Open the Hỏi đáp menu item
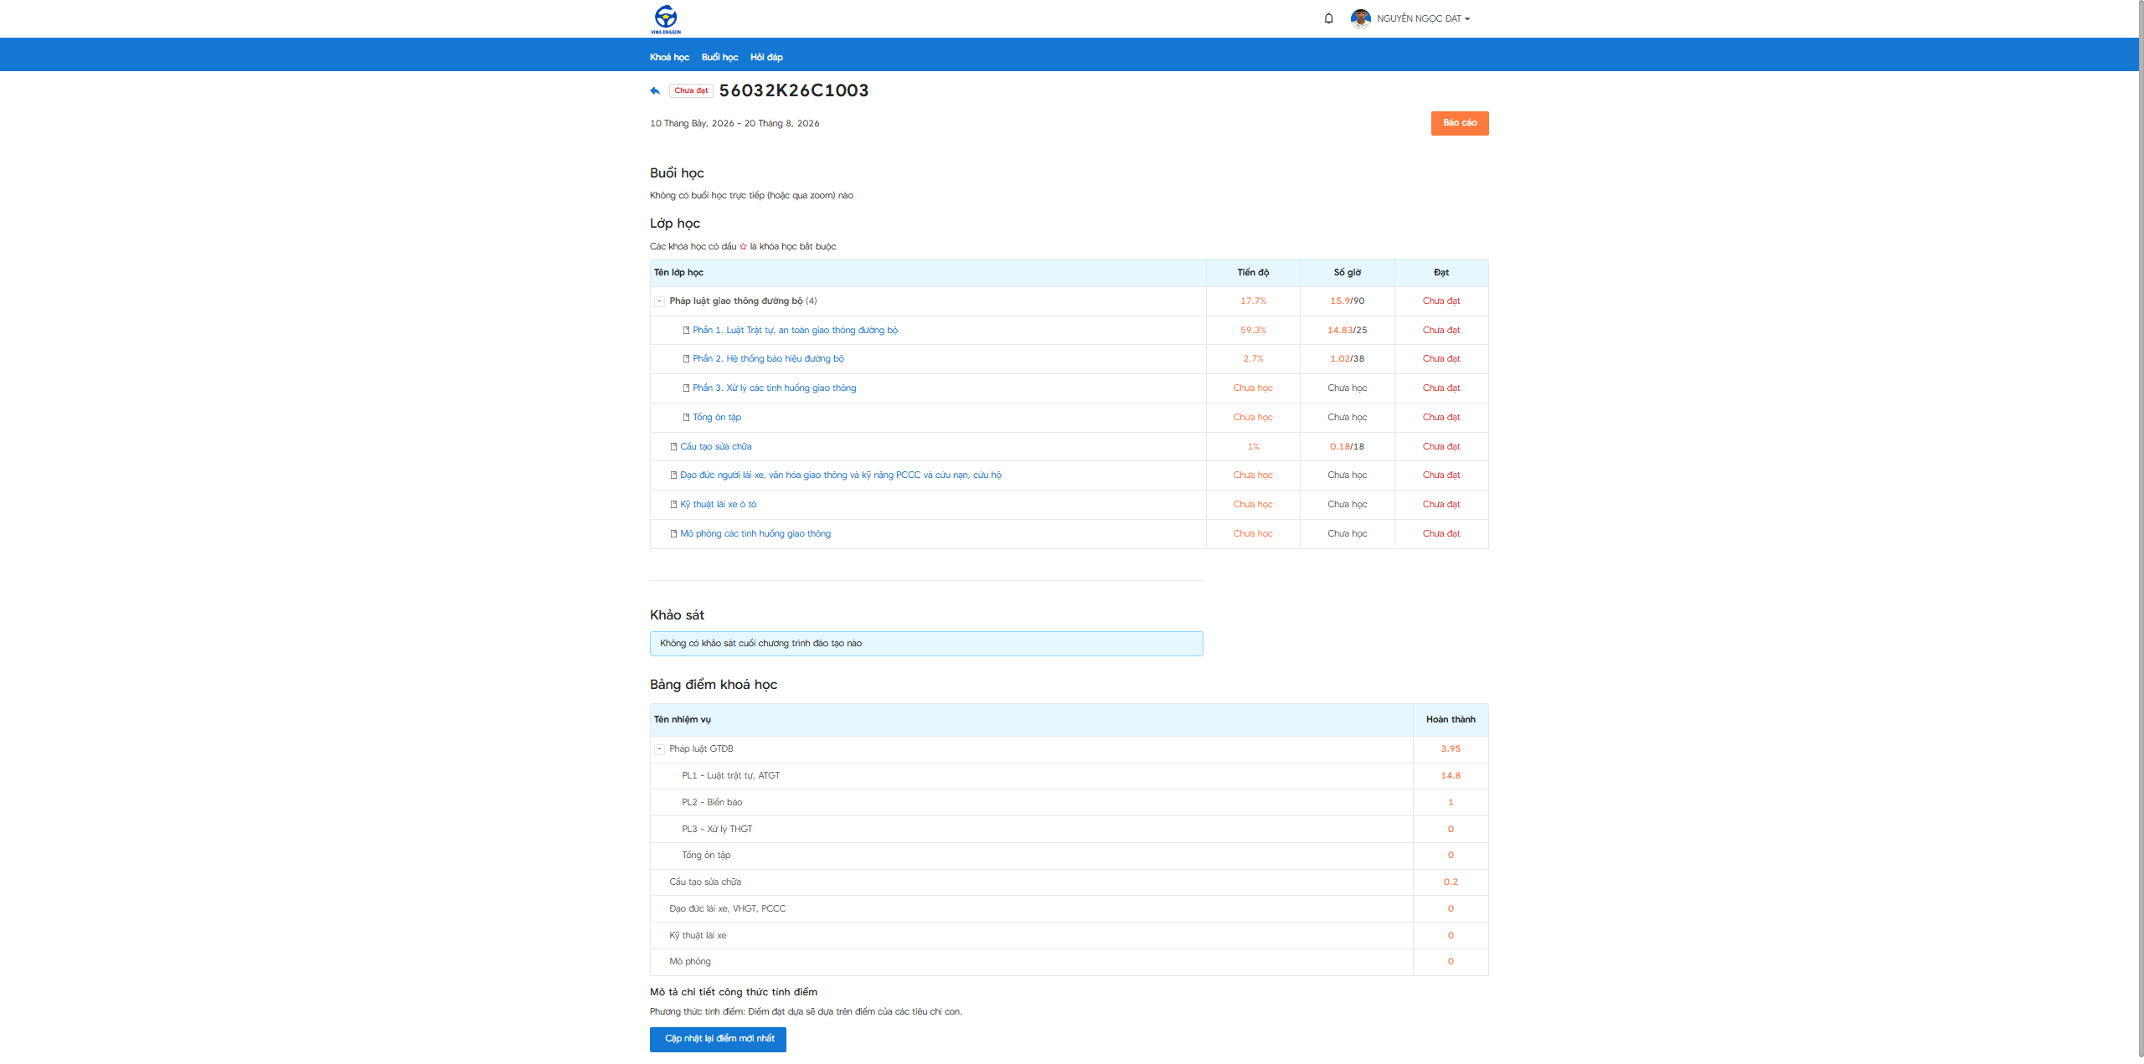 766,57
